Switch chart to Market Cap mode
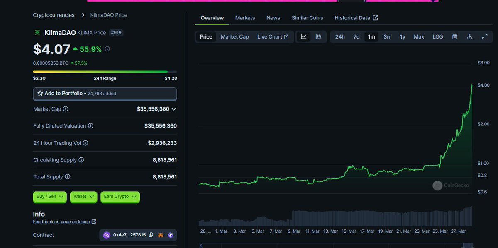 [x=235, y=36]
